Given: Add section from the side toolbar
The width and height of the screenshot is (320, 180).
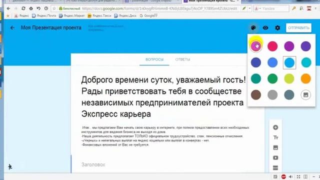Looking at the screenshot, I should click(275, 168).
